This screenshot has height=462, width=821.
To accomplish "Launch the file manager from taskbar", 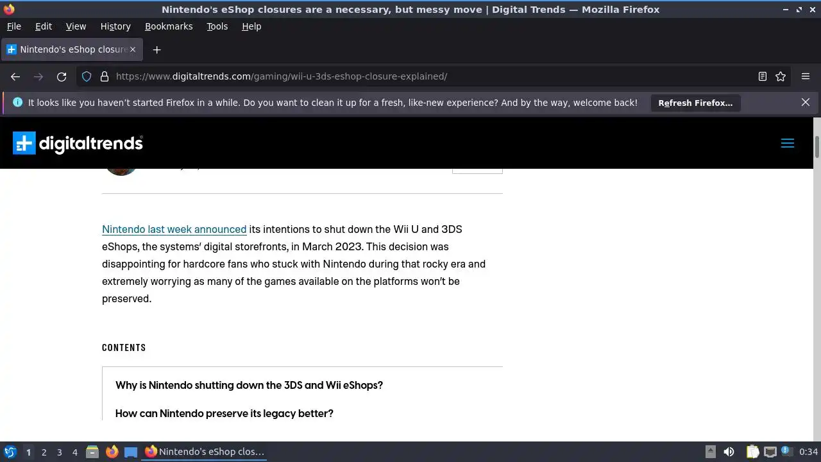I will pos(92,452).
